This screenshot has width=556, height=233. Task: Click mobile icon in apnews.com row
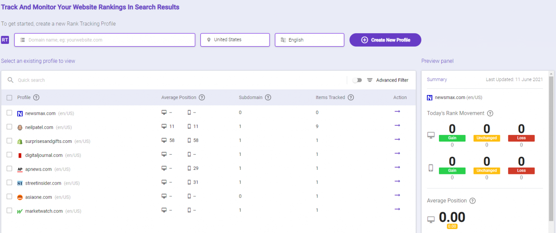189,168
